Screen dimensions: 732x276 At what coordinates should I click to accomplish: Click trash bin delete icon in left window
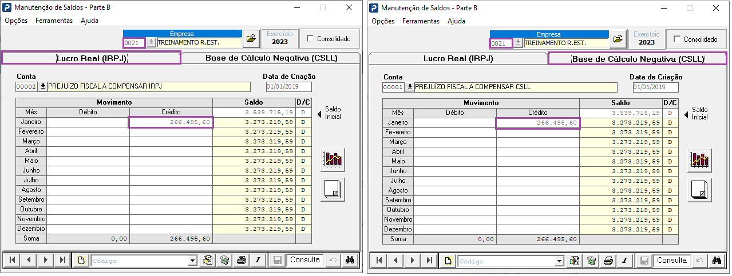click(224, 260)
